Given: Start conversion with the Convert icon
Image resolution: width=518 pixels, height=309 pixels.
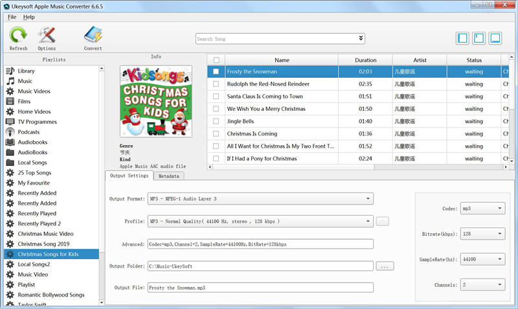Looking at the screenshot, I should click(93, 35).
